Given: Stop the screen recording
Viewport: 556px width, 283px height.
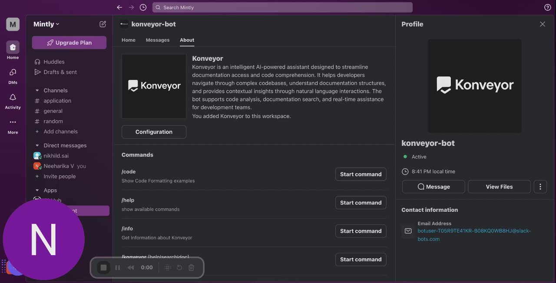Looking at the screenshot, I should 103,267.
